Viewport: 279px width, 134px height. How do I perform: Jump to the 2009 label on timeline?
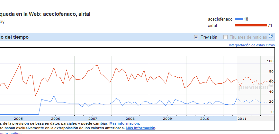click(x=167, y=119)
